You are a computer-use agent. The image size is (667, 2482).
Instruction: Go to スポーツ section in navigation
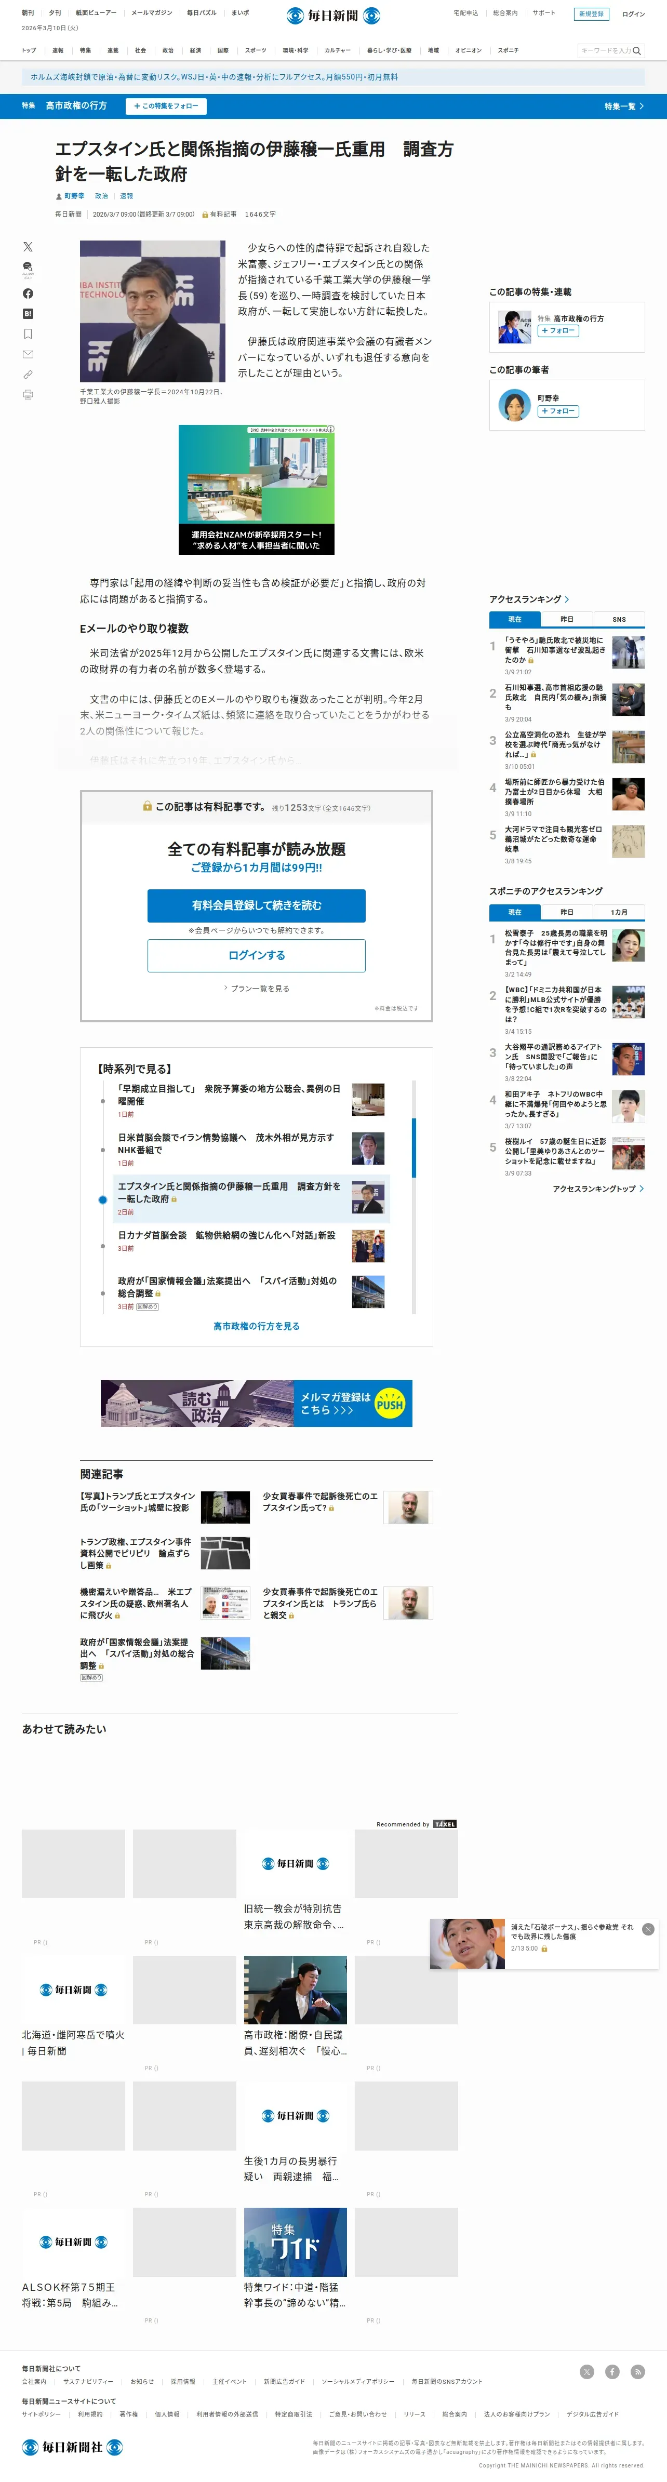pyautogui.click(x=256, y=50)
